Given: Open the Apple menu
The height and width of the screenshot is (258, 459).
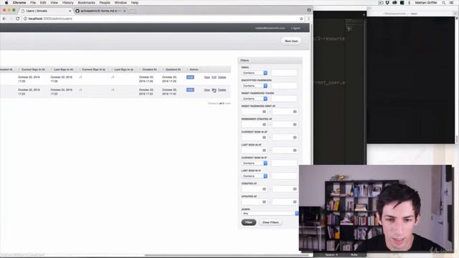Looking at the screenshot, I should coord(6,3).
